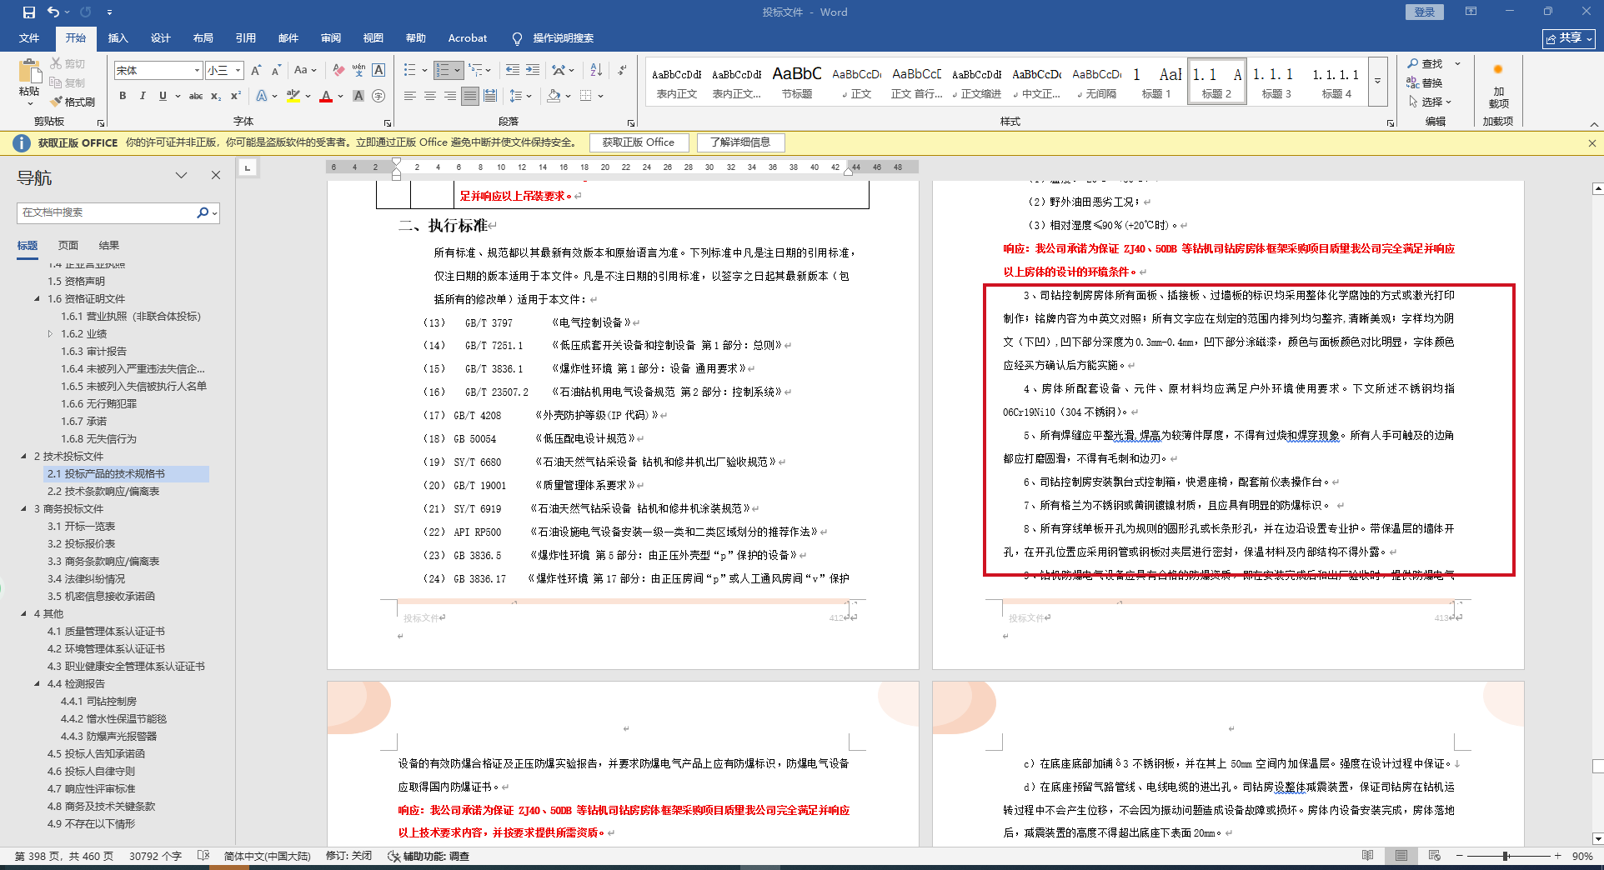
Task: Click the superscript icon
Action: click(236, 96)
